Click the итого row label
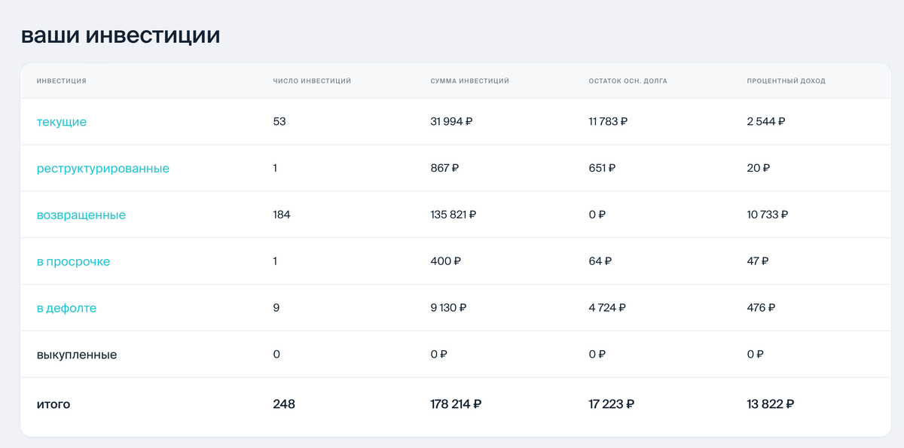 pyautogui.click(x=53, y=404)
